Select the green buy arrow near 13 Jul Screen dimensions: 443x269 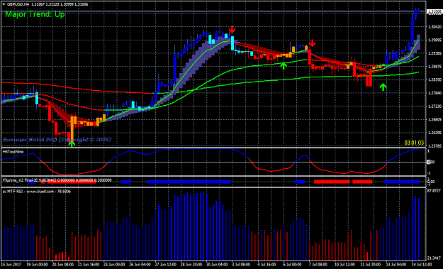pyautogui.click(x=383, y=87)
